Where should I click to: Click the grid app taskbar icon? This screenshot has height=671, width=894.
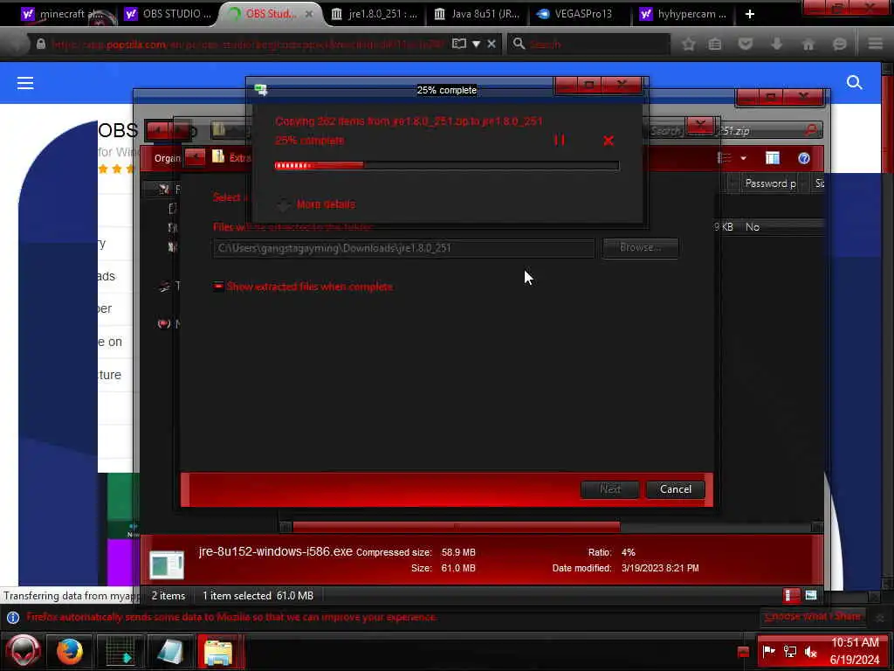(120, 651)
